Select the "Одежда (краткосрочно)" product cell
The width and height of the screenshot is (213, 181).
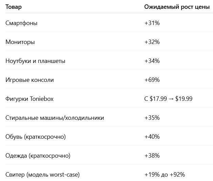point(38,156)
